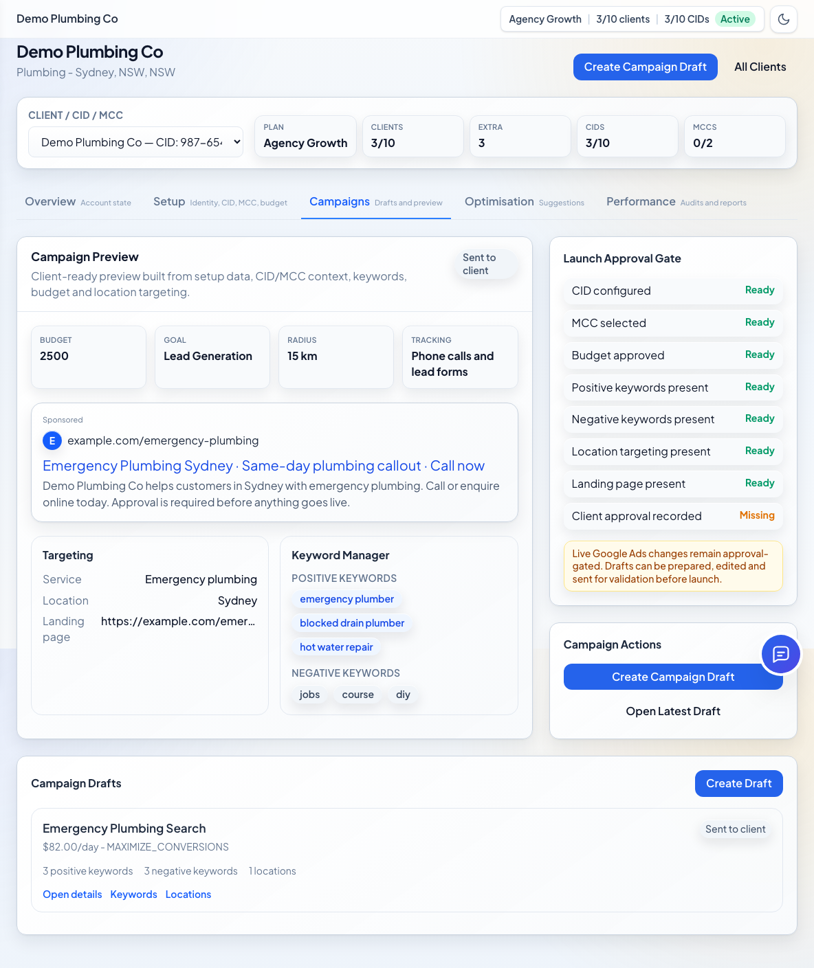
Task: Open details of Emergency Plumbing Search draft
Action: click(x=72, y=894)
